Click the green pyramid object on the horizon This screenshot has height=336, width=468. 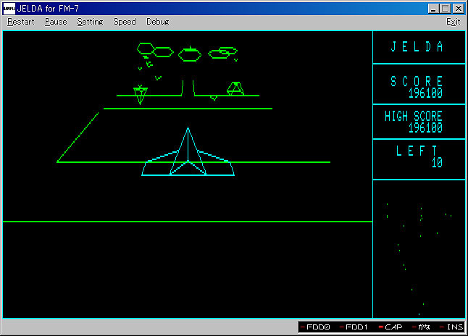pos(235,88)
